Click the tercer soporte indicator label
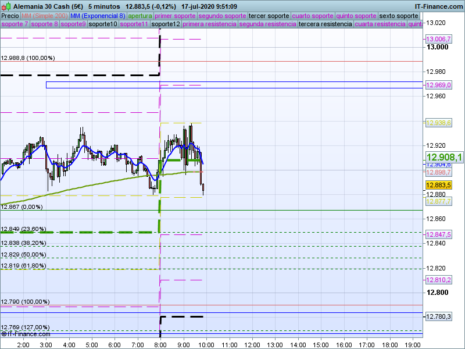Screen dimensions: 465x349 click(269, 16)
